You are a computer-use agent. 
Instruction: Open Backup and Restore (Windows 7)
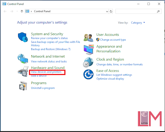[x=51, y=49]
